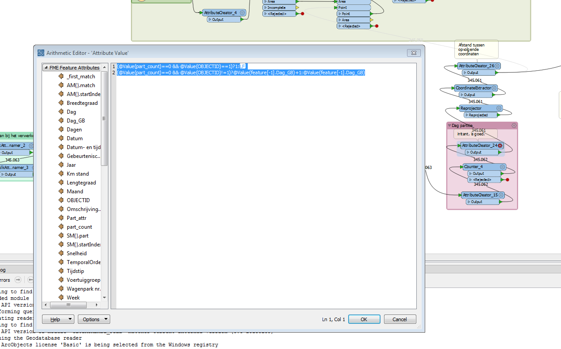Click the arrow icon beside Snelheid
This screenshot has width=561, height=349.
point(61,253)
